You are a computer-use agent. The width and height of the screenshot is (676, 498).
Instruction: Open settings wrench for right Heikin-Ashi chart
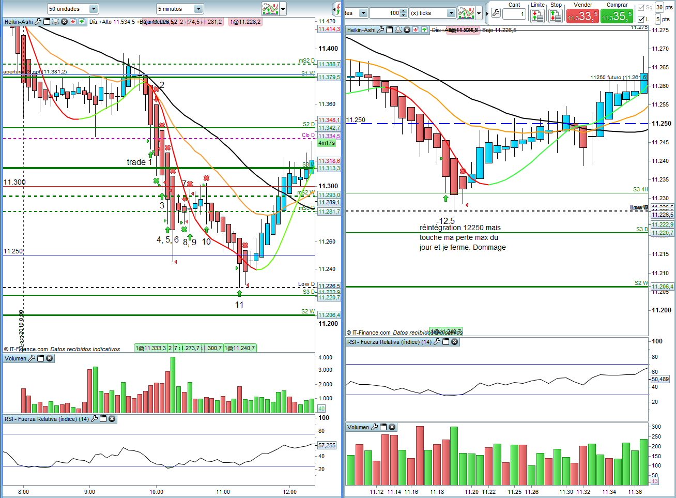[x=381, y=30]
